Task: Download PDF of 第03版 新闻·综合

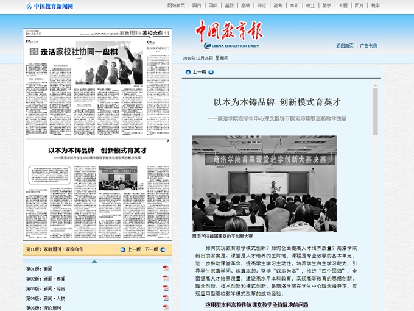Action: (x=165, y=288)
